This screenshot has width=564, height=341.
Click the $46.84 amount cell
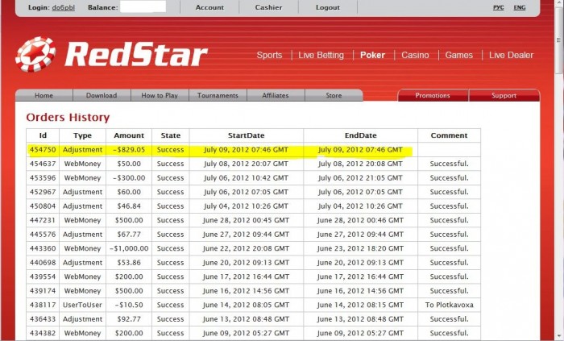tap(129, 206)
